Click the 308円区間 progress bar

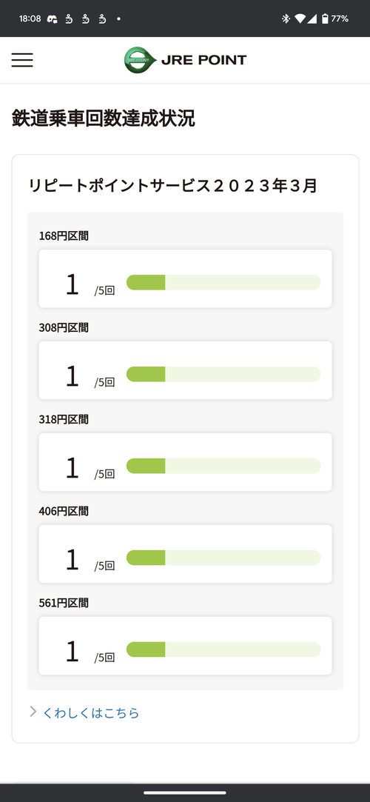point(223,374)
